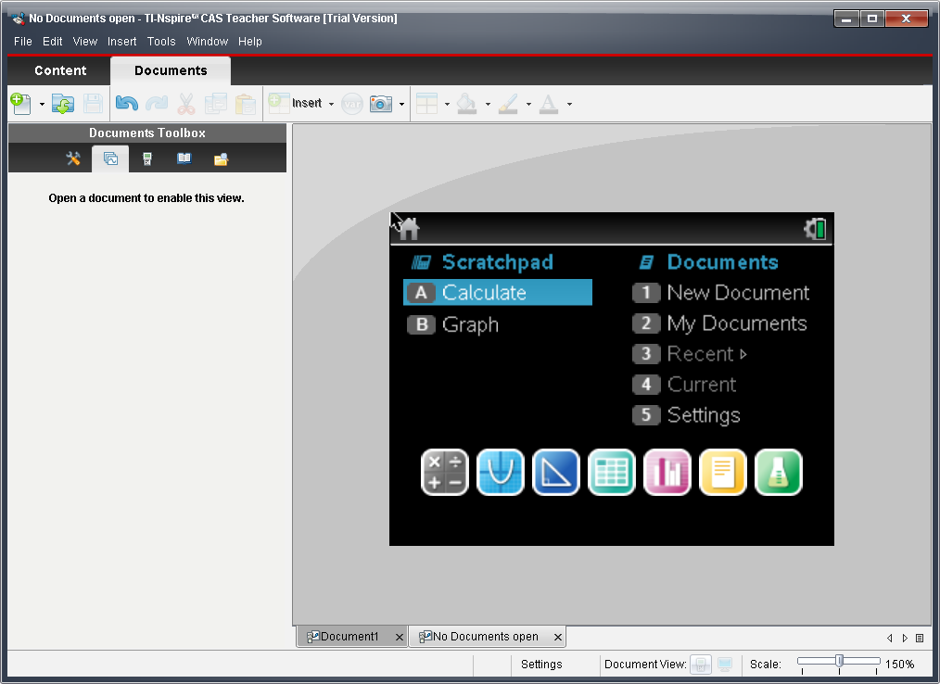Choose My Documents option
This screenshot has height=684, width=940.
pyautogui.click(x=720, y=323)
